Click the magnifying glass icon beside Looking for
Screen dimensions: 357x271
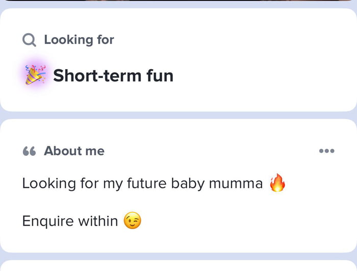pos(30,40)
